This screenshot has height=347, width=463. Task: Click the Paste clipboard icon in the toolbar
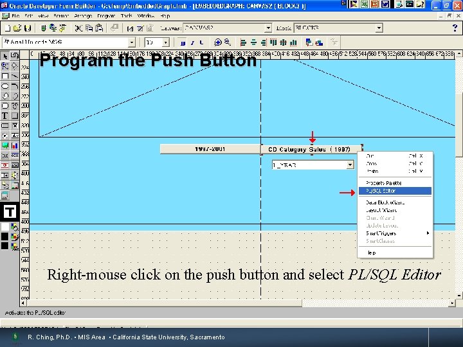click(x=99, y=28)
